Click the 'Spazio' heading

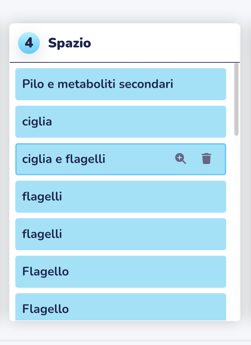[69, 43]
